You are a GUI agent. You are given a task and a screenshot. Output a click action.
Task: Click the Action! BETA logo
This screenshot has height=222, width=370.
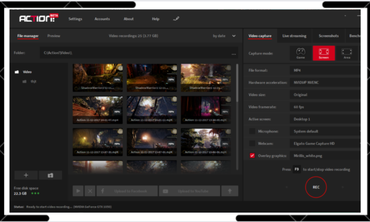click(x=39, y=18)
